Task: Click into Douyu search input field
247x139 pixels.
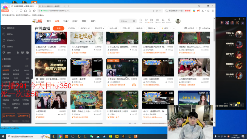Action: 126,21
